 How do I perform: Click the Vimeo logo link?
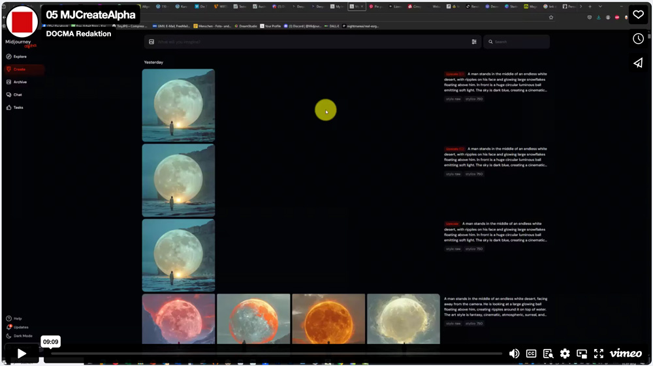[x=626, y=354]
